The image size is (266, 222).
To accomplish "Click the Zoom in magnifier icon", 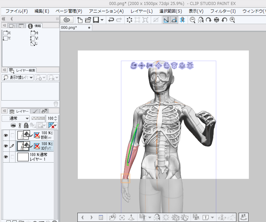I will click(233, 20).
